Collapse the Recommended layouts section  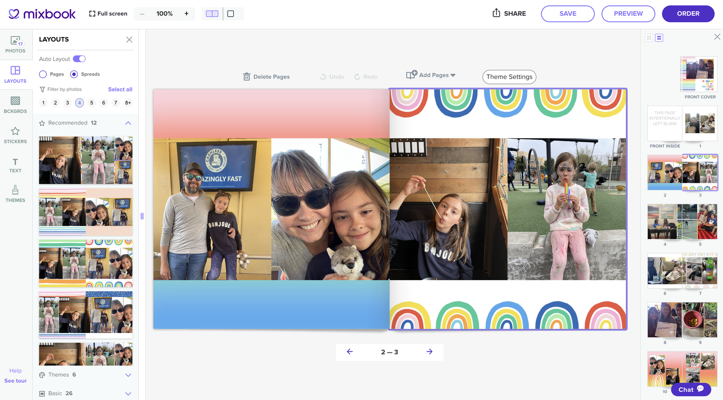[x=128, y=123]
